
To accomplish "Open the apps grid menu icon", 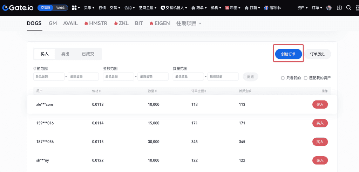I will click(74, 8).
